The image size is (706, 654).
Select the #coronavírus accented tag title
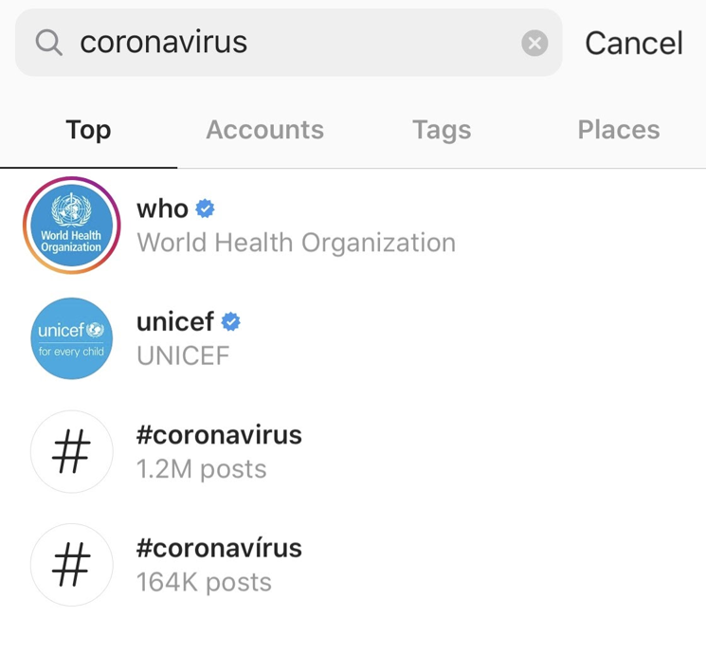(219, 548)
